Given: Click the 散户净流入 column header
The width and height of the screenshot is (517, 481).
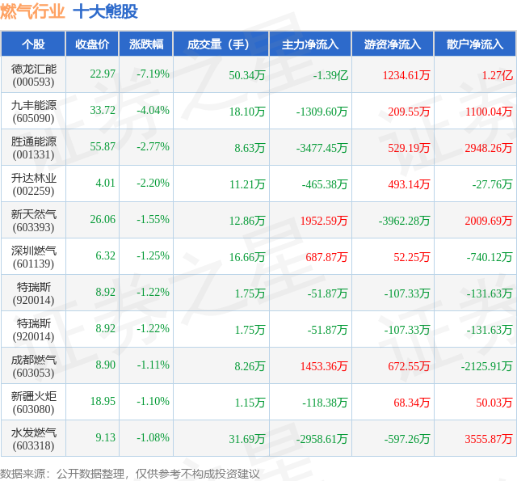Looking at the screenshot, I should [475, 44].
